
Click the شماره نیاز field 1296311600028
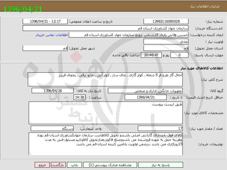point(166,21)
